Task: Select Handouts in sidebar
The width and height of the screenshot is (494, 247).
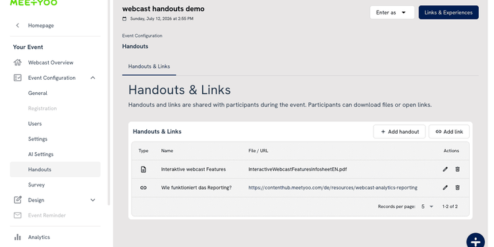Action: click(55, 169)
